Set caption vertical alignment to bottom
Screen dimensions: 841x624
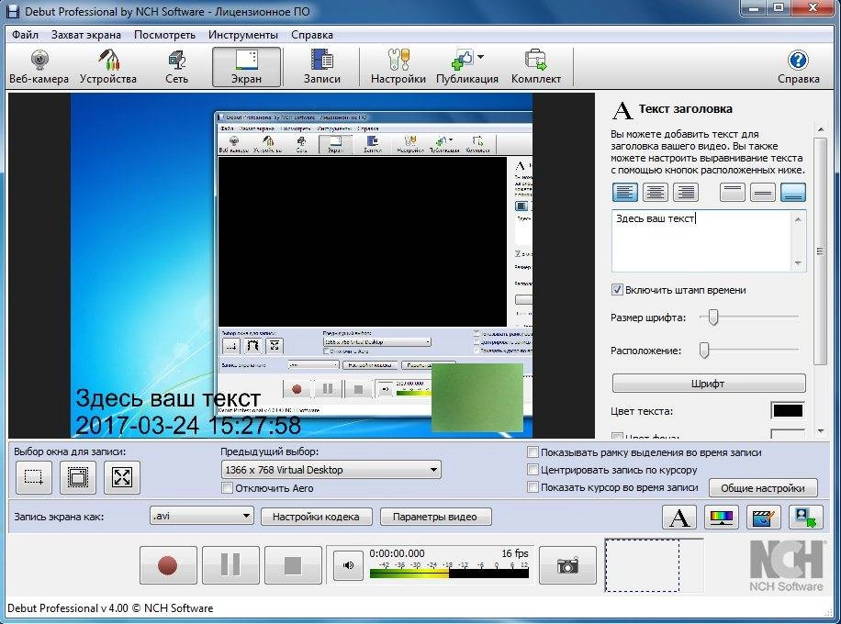(x=793, y=192)
